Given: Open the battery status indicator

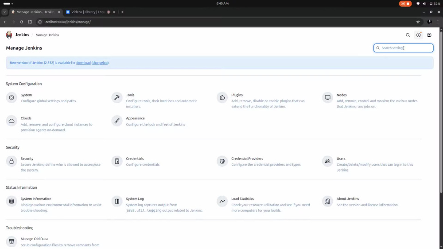Looking at the screenshot, I should (x=435, y=4).
